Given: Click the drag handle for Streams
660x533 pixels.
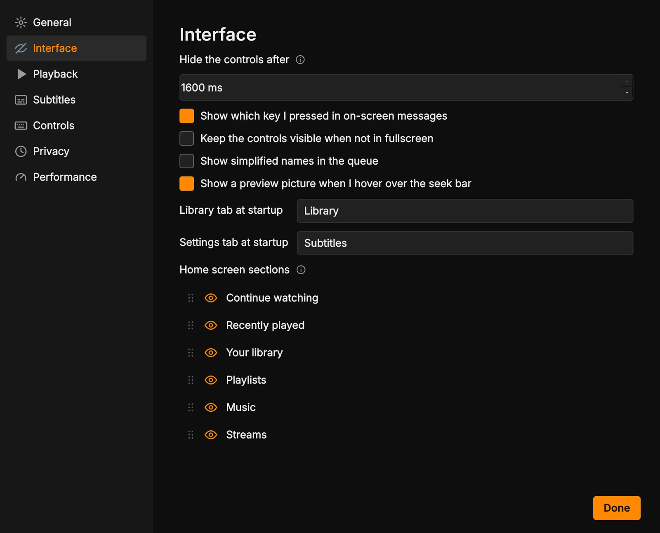Looking at the screenshot, I should click(x=191, y=435).
